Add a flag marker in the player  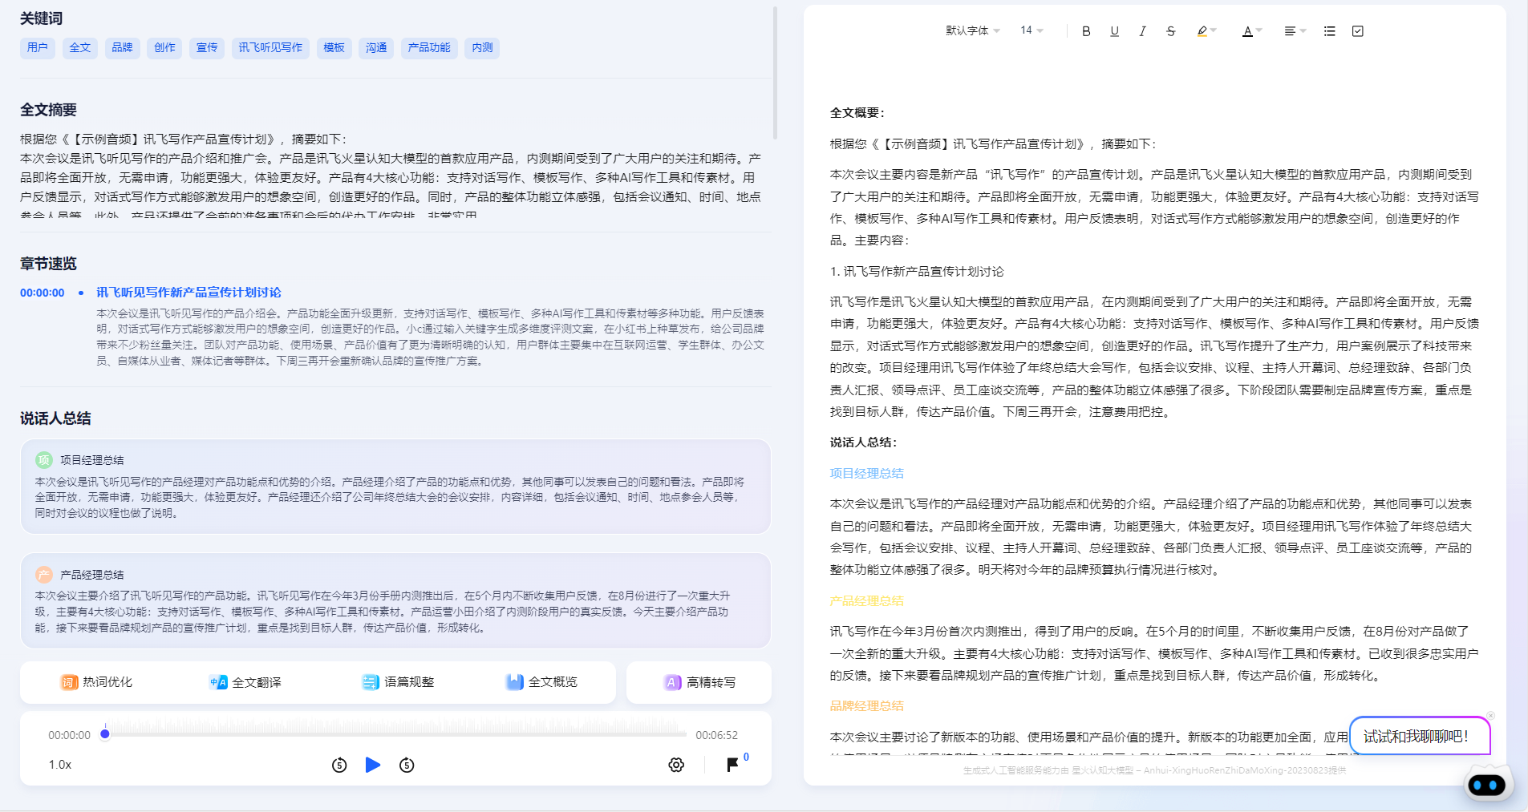point(731,765)
